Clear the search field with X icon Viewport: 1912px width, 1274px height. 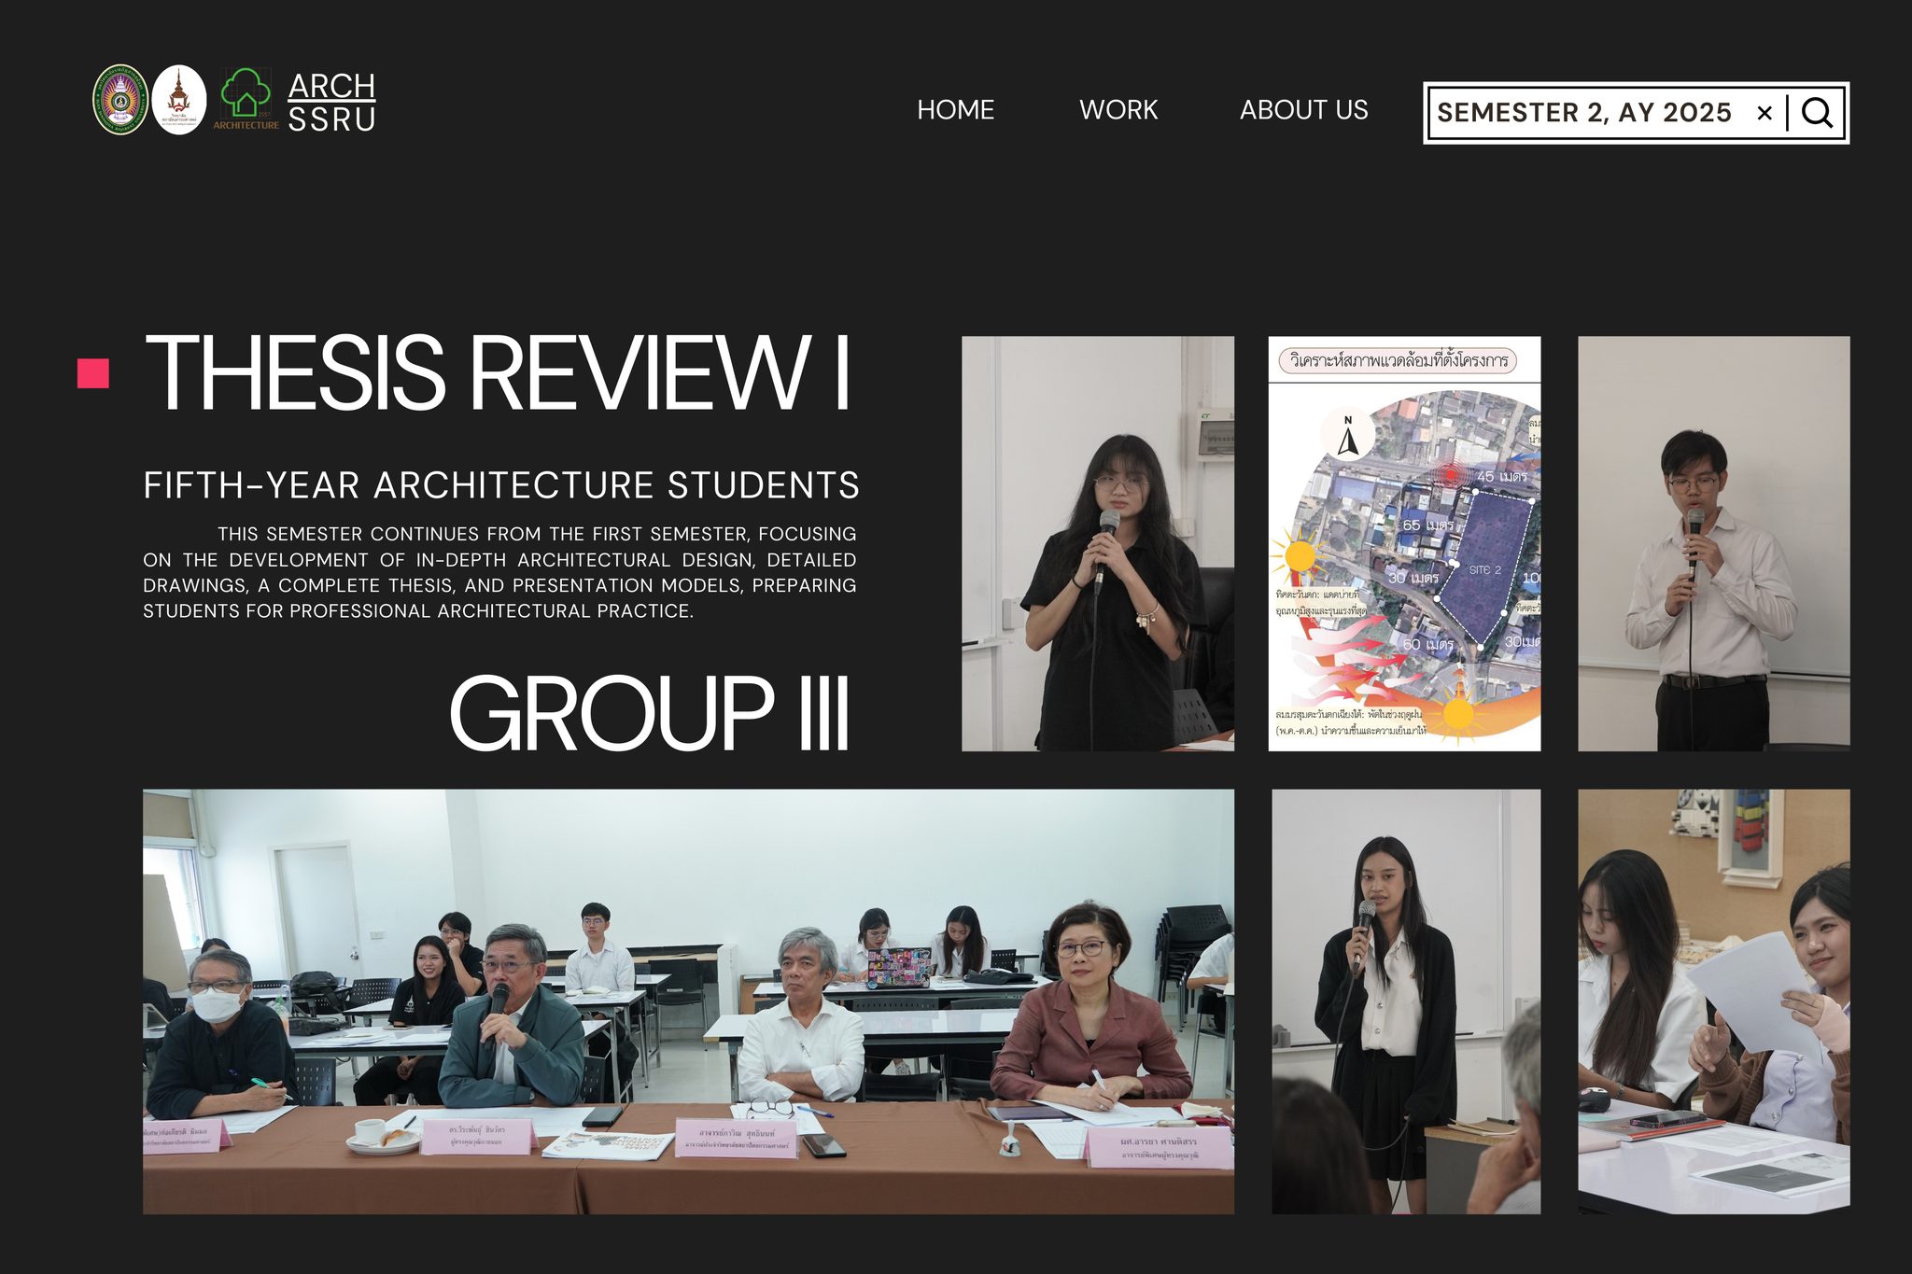pyautogui.click(x=1764, y=113)
